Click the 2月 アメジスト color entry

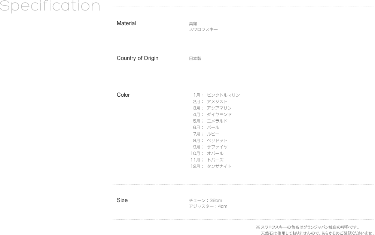pyautogui.click(x=210, y=102)
